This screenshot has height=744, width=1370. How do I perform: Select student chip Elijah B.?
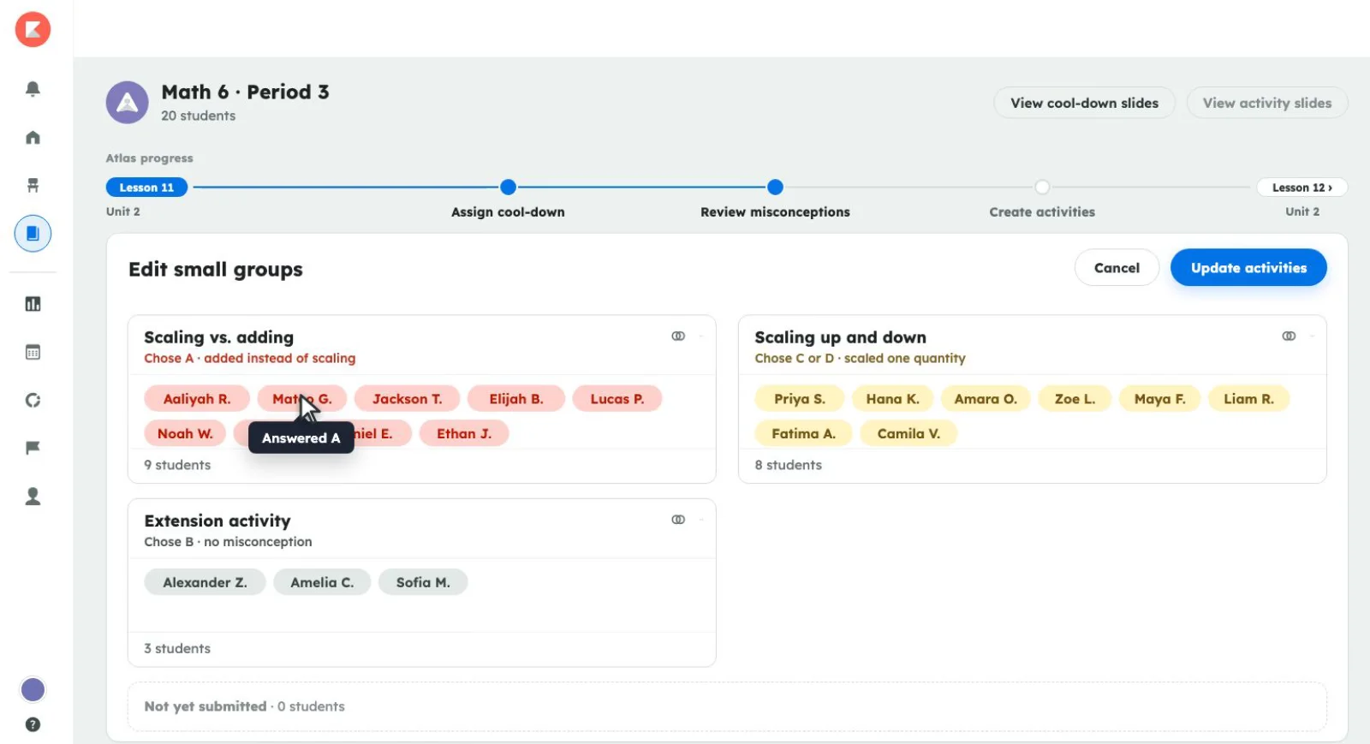(516, 399)
